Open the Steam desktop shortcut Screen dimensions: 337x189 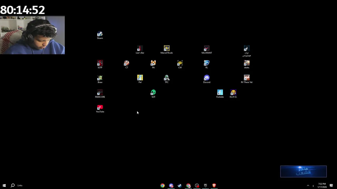click(100, 35)
